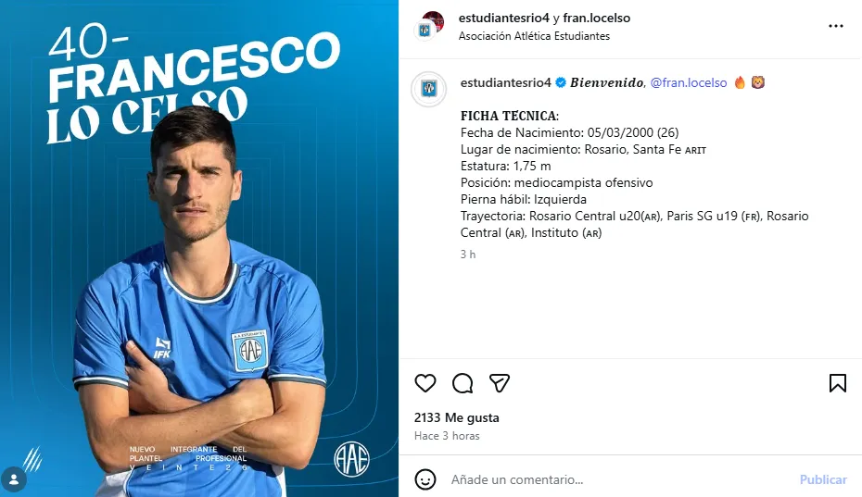Click the verified badge next to estudiantesrio4
Viewport: 862px width, 497px height.
[x=561, y=82]
